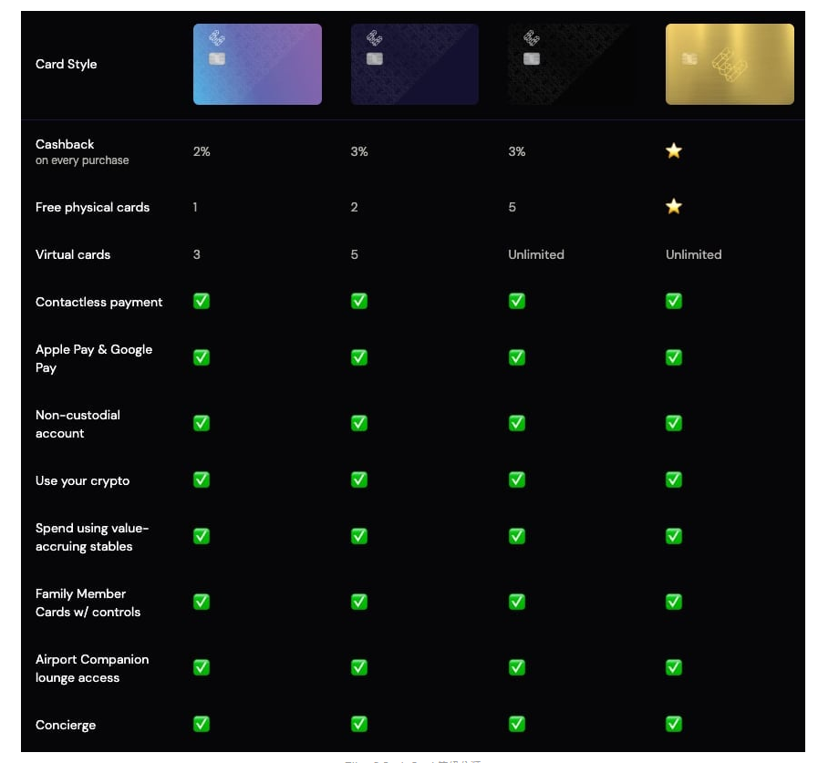Image resolution: width=818 pixels, height=763 pixels.
Task: Click Apple Pay & Google Pay check for navy card
Action: [359, 357]
